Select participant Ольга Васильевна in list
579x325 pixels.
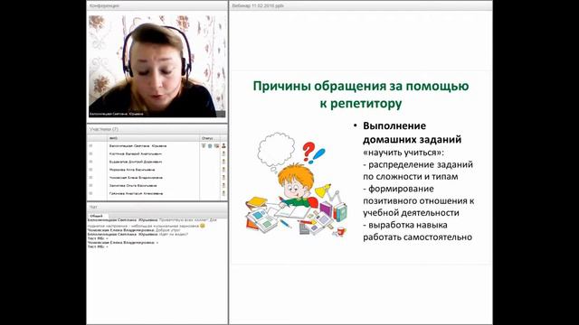click(x=133, y=185)
